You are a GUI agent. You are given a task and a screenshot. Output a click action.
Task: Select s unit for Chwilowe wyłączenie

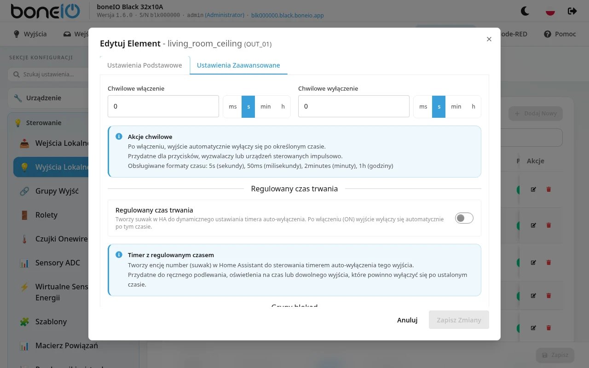coord(439,107)
